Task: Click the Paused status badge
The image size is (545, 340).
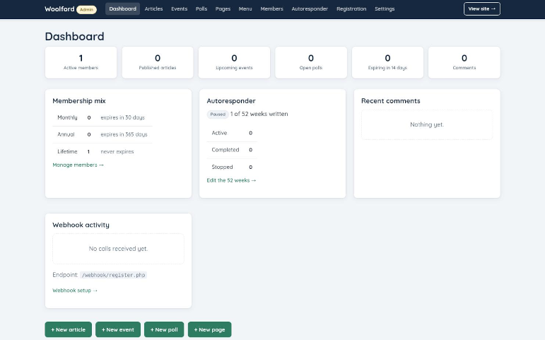Action: pos(218,114)
